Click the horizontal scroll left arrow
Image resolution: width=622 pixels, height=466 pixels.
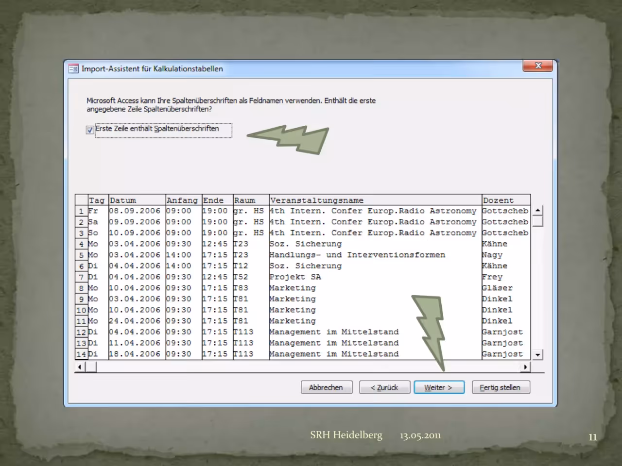(x=80, y=367)
